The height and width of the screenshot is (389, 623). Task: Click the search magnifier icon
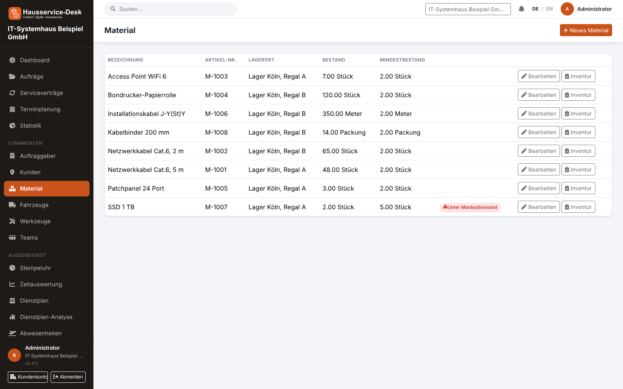click(x=113, y=9)
